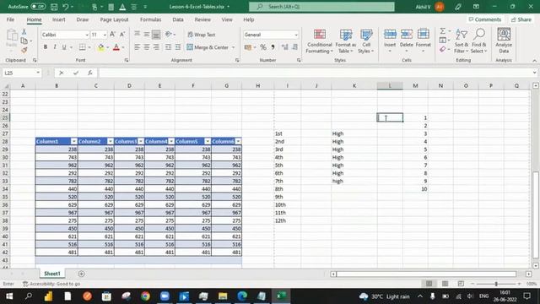Open the Font dialog launcher
The image size is (540, 304).
127,60
